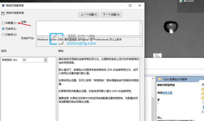Click the 下一个设置(N) button
Image resolution: width=204 pixels, height=121 pixels.
[111, 15]
